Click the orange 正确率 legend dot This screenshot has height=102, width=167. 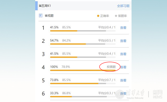pyautogui.click(x=98, y=16)
